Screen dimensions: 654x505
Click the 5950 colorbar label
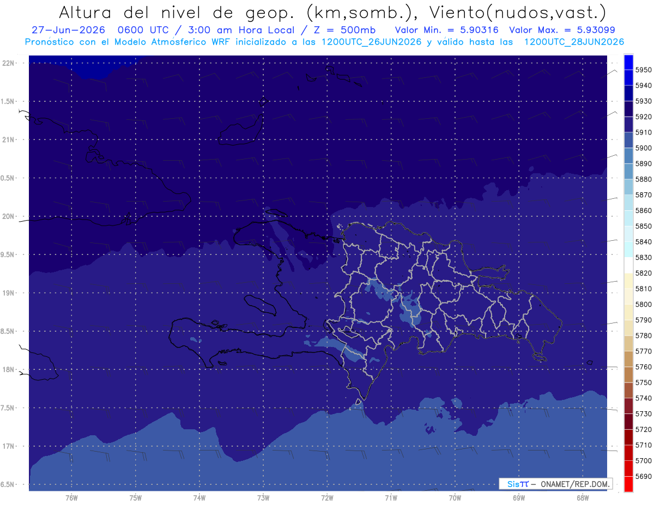(644, 70)
